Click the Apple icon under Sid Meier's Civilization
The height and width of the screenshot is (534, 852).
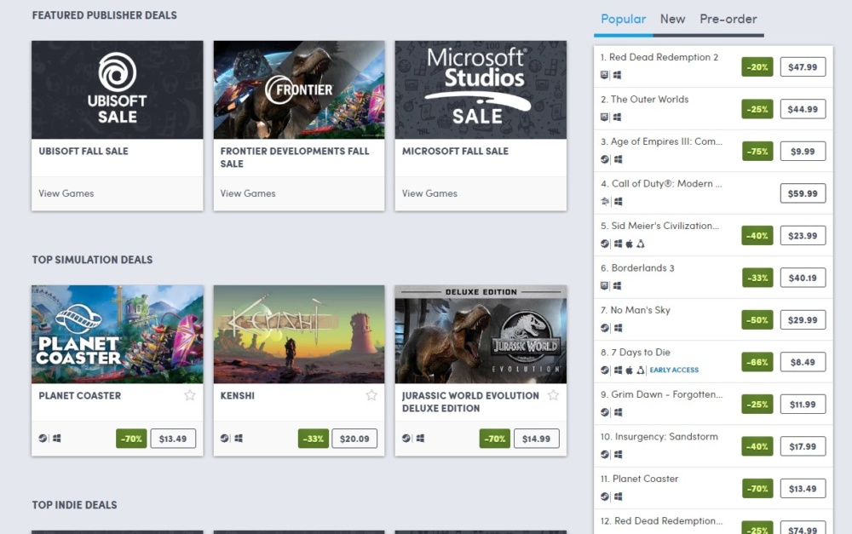(630, 244)
